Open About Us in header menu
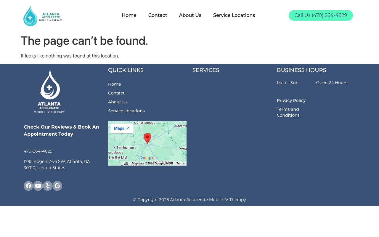379x237 pixels. click(190, 15)
